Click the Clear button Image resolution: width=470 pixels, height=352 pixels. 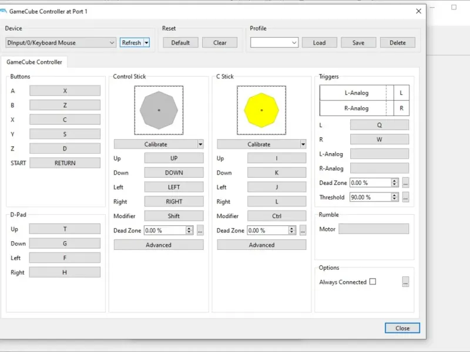coord(220,43)
